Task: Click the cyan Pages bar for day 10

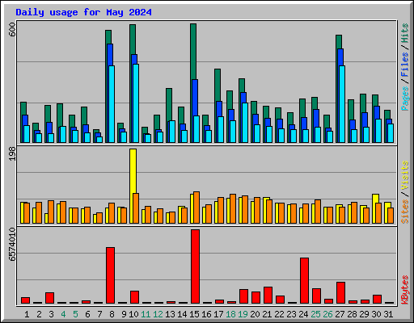Action: 136,103
